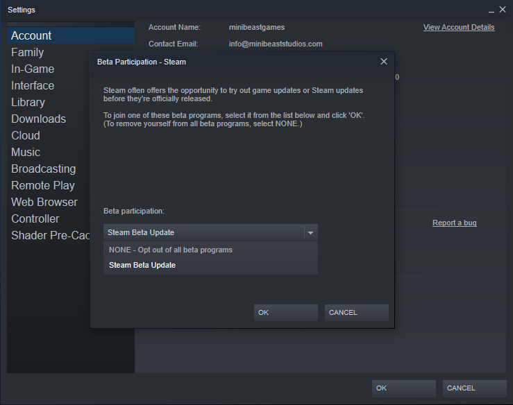Open the Account settings tab
The image size is (513, 405).
pyautogui.click(x=31, y=35)
